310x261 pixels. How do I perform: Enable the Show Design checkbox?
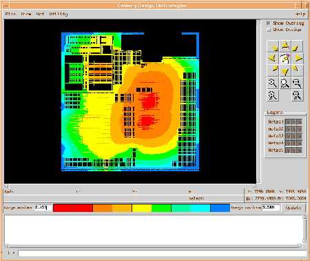[269, 30]
